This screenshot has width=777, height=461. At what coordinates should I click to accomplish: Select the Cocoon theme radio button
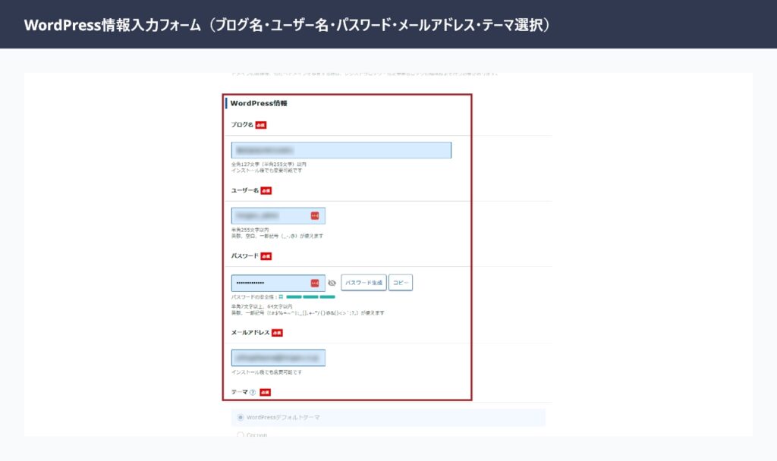(241, 434)
